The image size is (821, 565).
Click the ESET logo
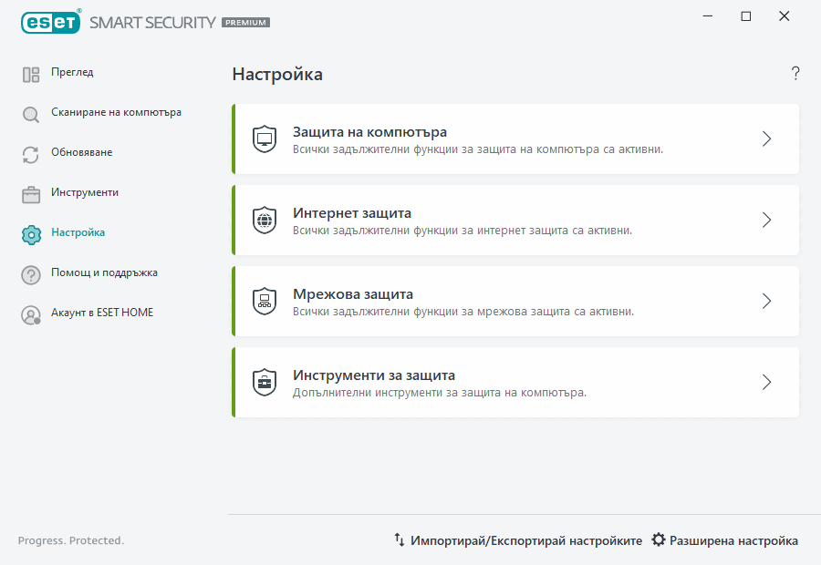pos(50,22)
